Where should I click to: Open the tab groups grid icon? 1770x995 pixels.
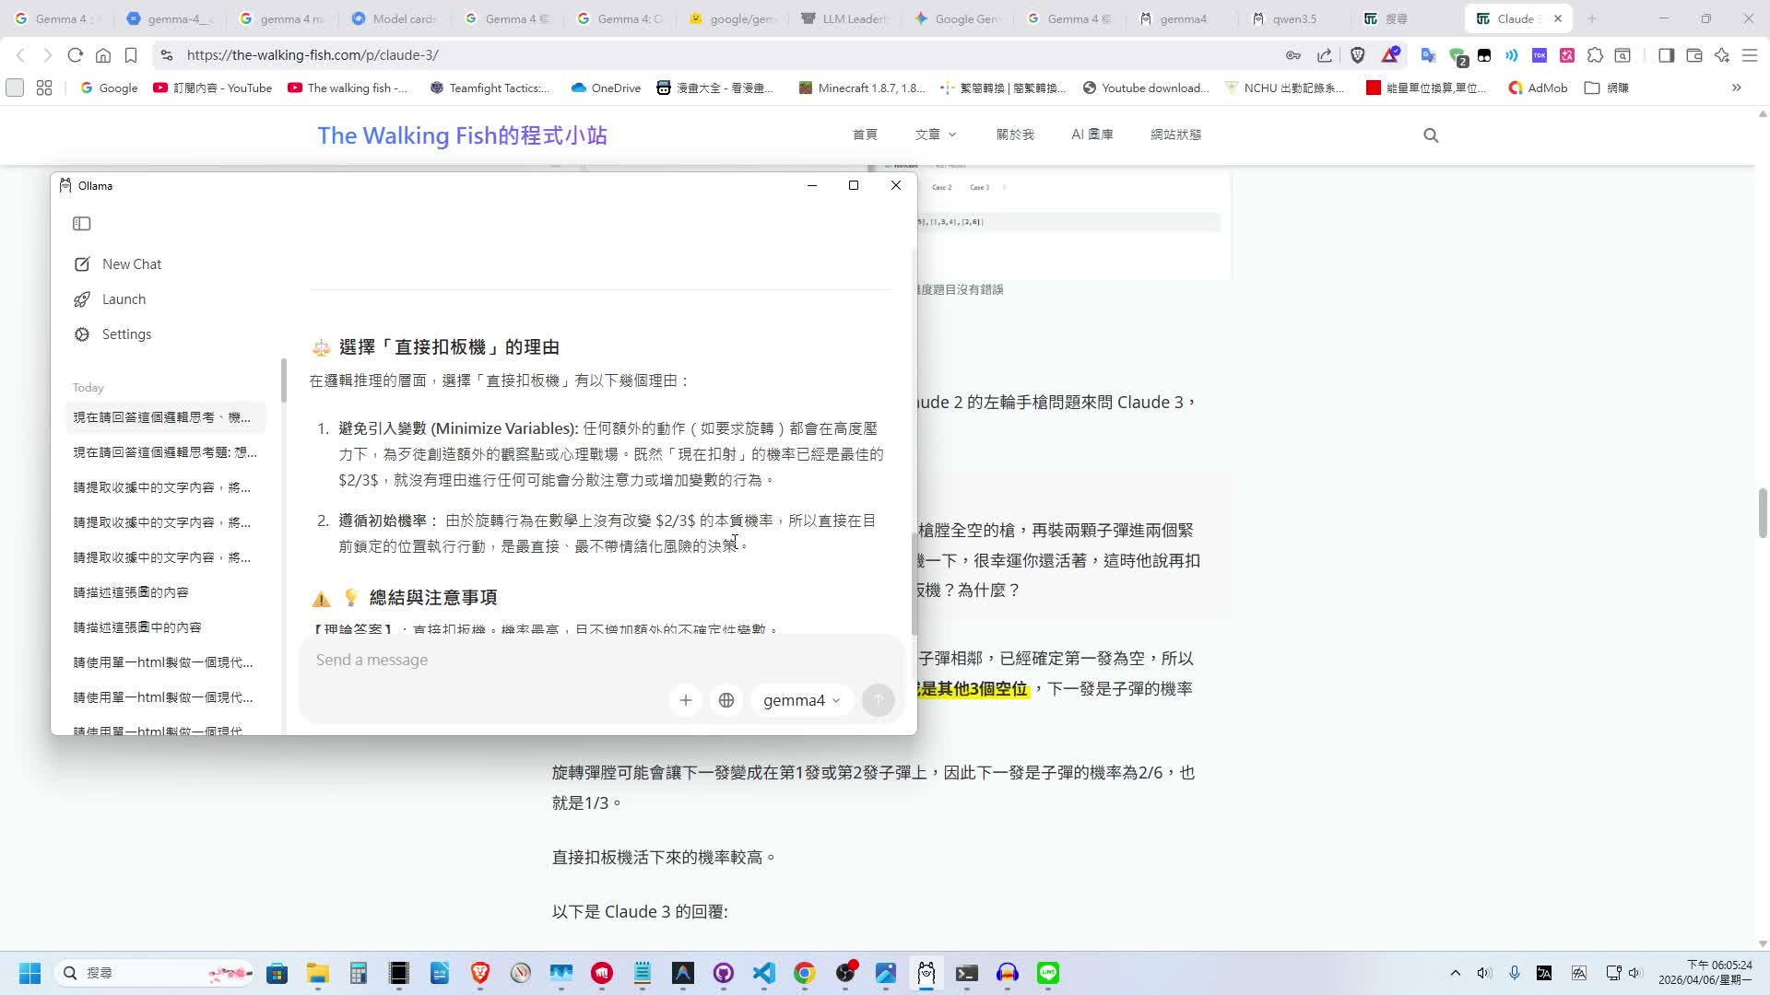(x=44, y=88)
